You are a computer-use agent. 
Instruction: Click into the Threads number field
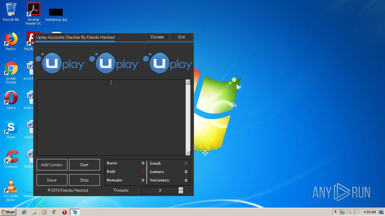(160, 190)
